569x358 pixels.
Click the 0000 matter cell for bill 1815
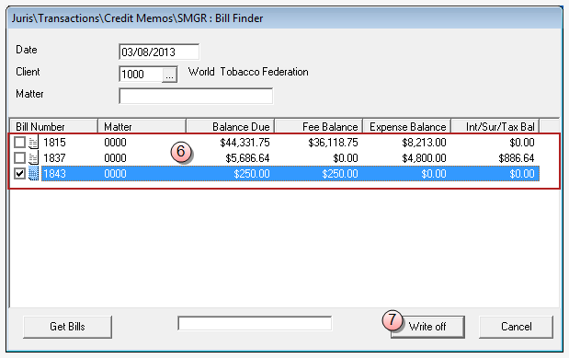point(115,143)
